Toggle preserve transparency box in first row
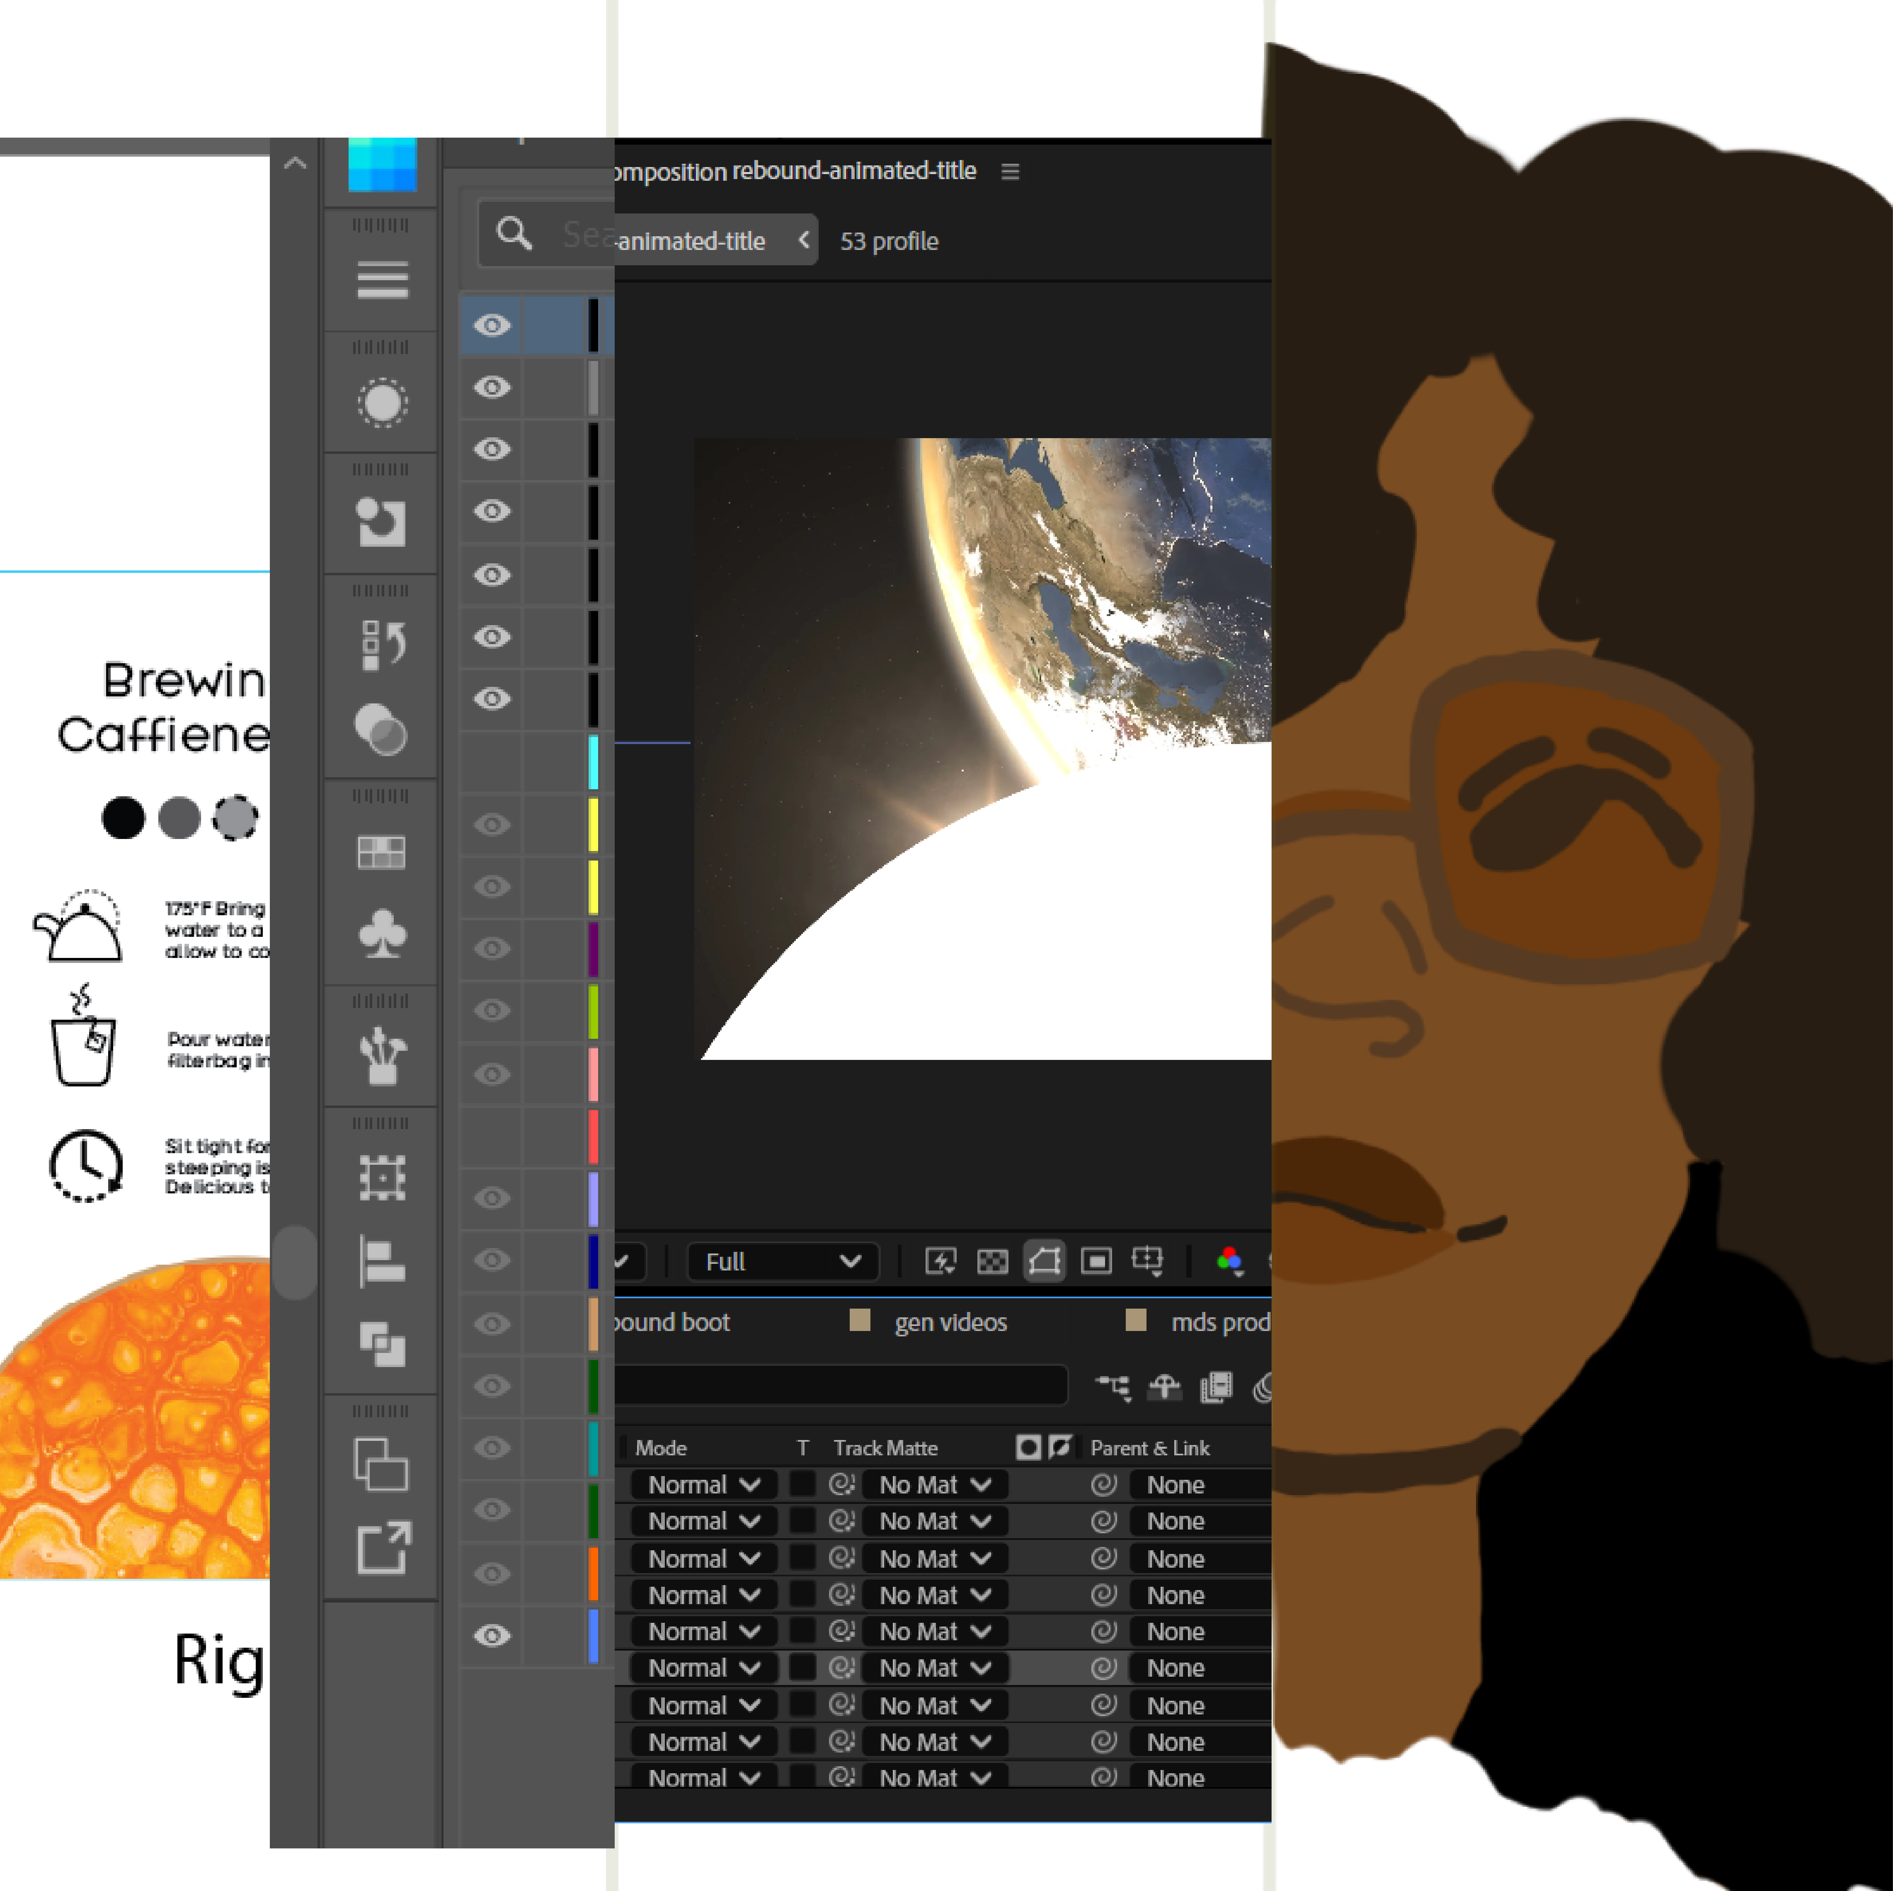1893x1891 pixels. [x=802, y=1484]
